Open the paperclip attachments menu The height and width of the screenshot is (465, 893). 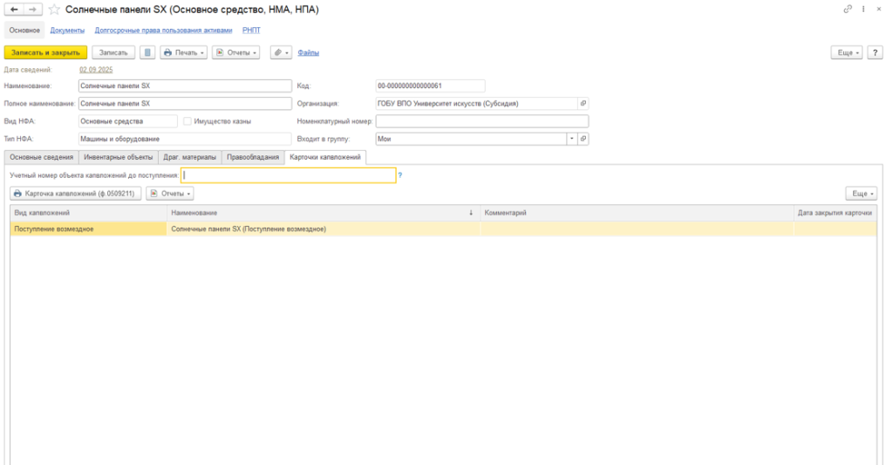click(x=281, y=52)
